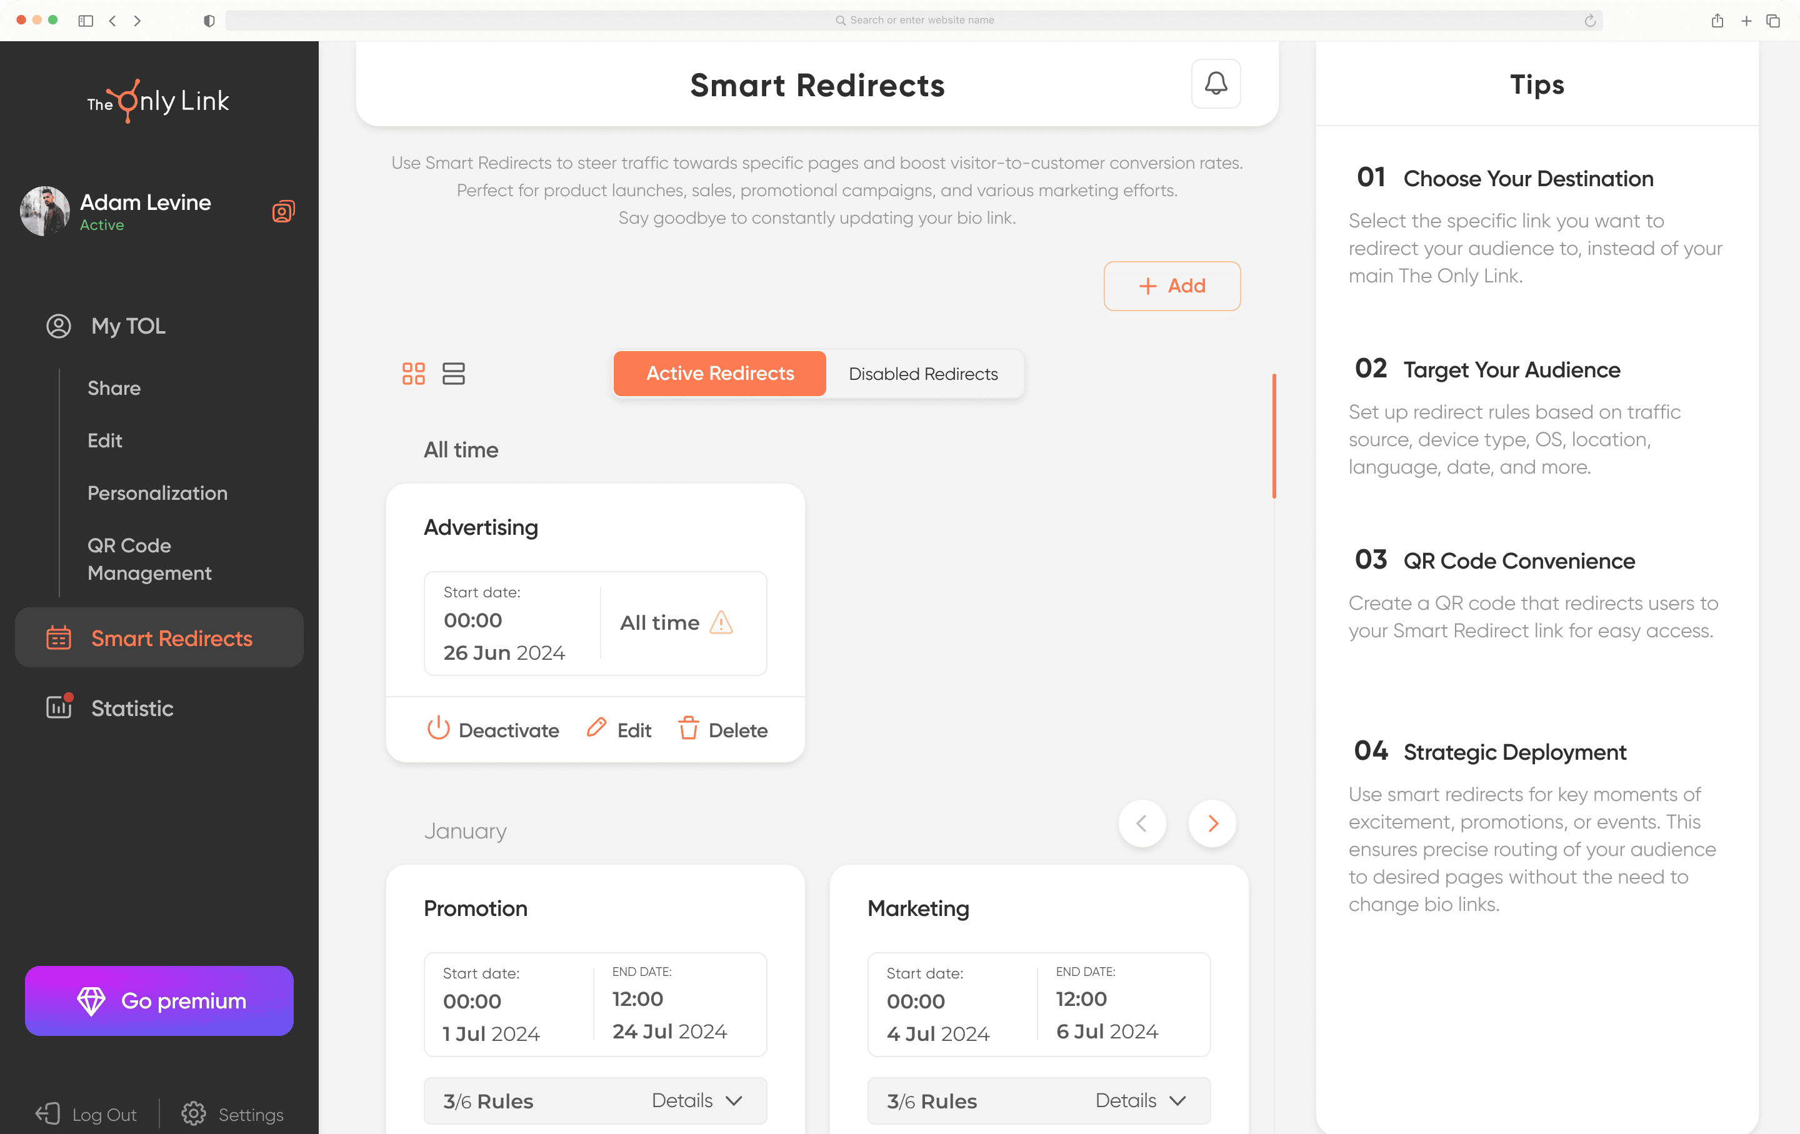Click the previous arrow for January section
This screenshot has width=1800, height=1134.
point(1142,823)
